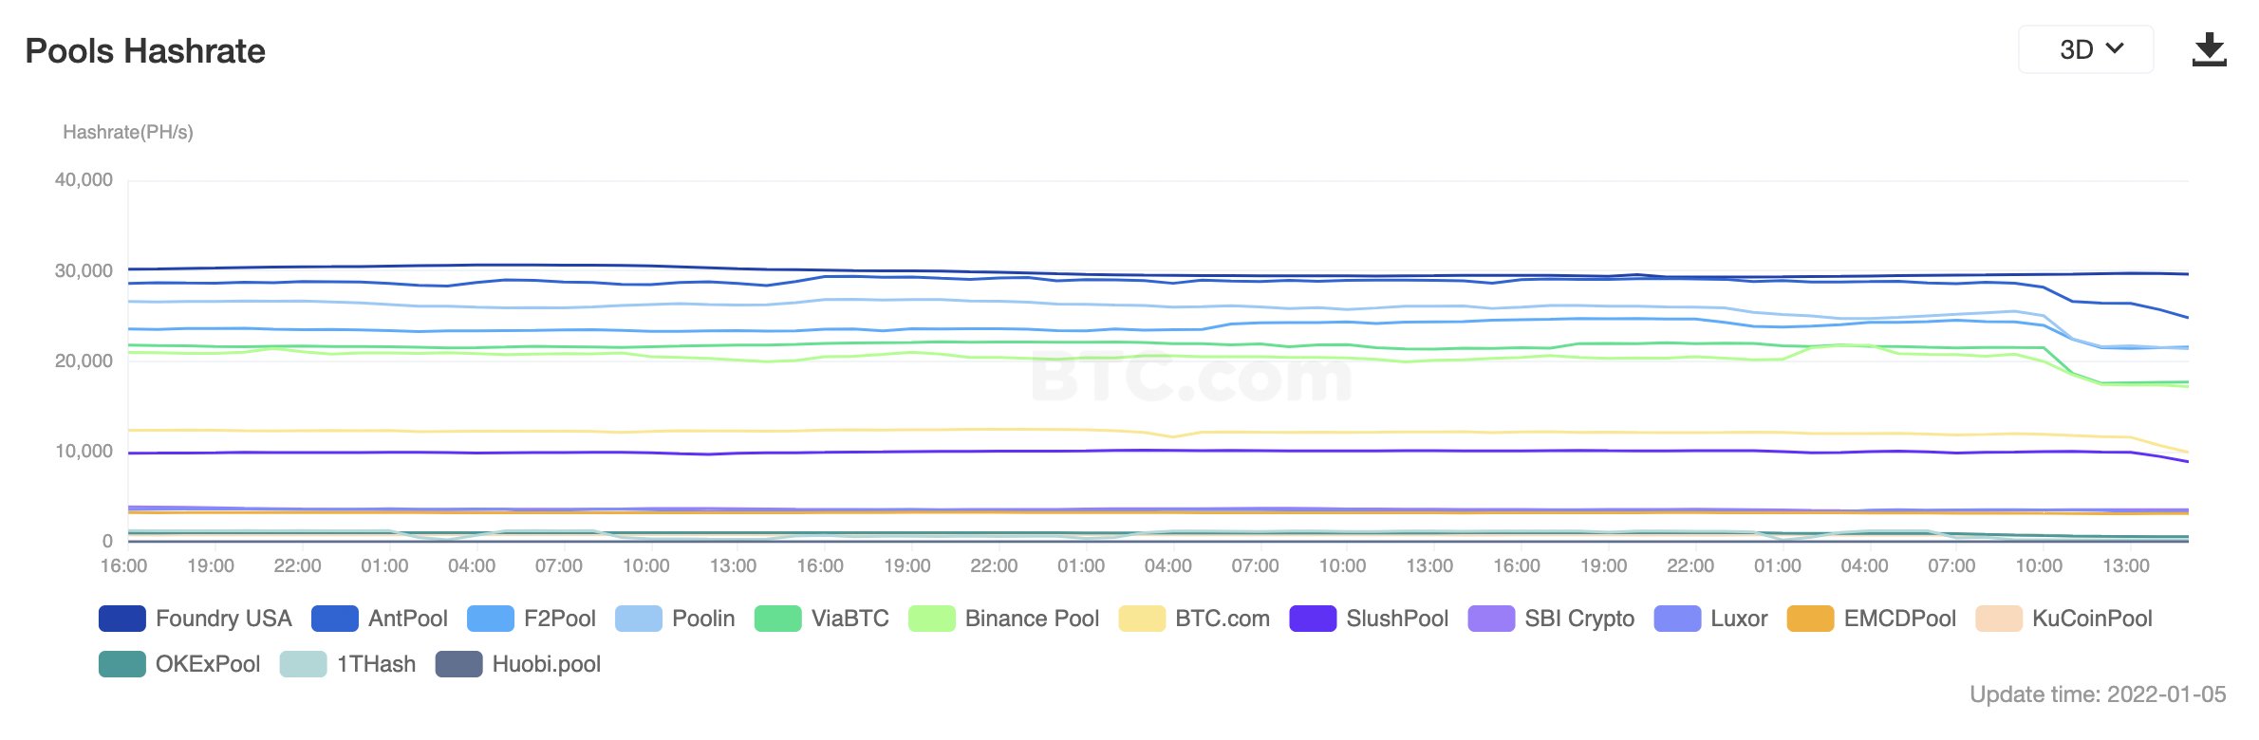Click the download chart icon
The height and width of the screenshot is (740, 2259).
(2209, 49)
